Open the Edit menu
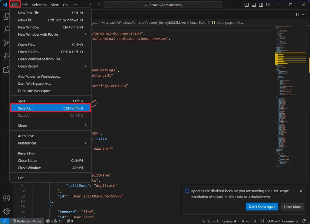The width and height of the screenshot is (310, 224). pos(25,5)
